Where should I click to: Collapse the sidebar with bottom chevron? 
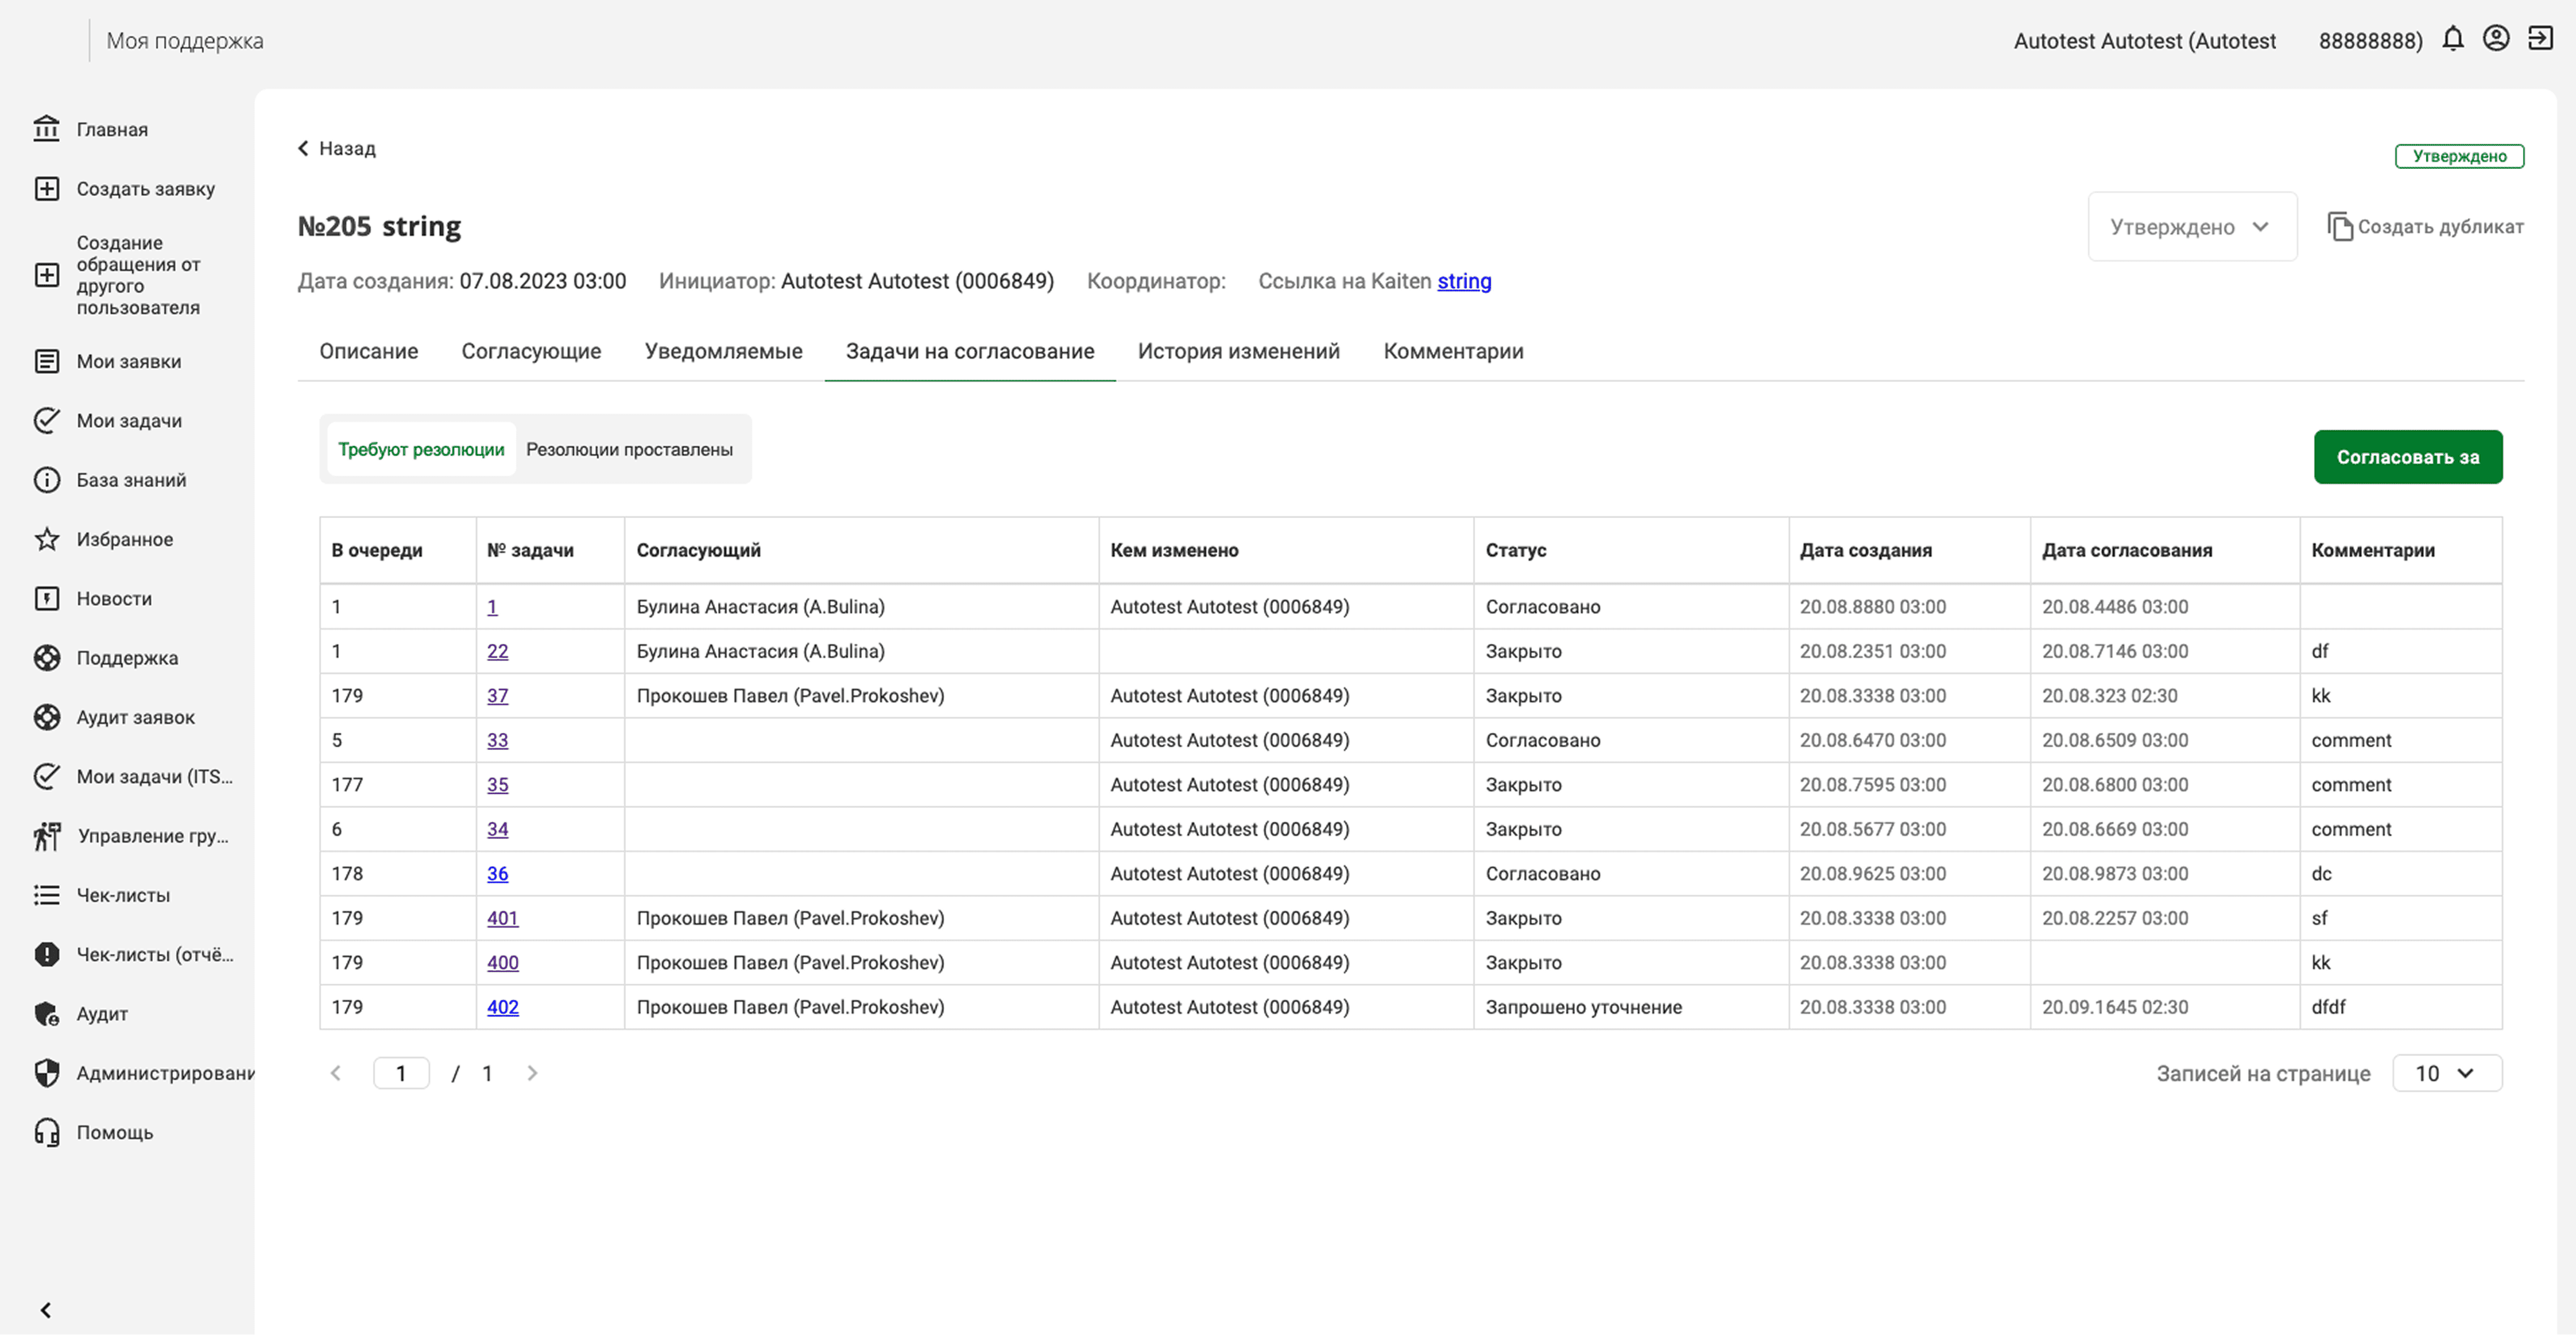tap(45, 1309)
